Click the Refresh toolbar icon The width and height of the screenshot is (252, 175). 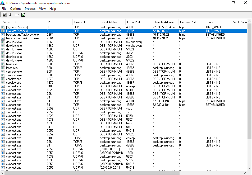[23, 15]
